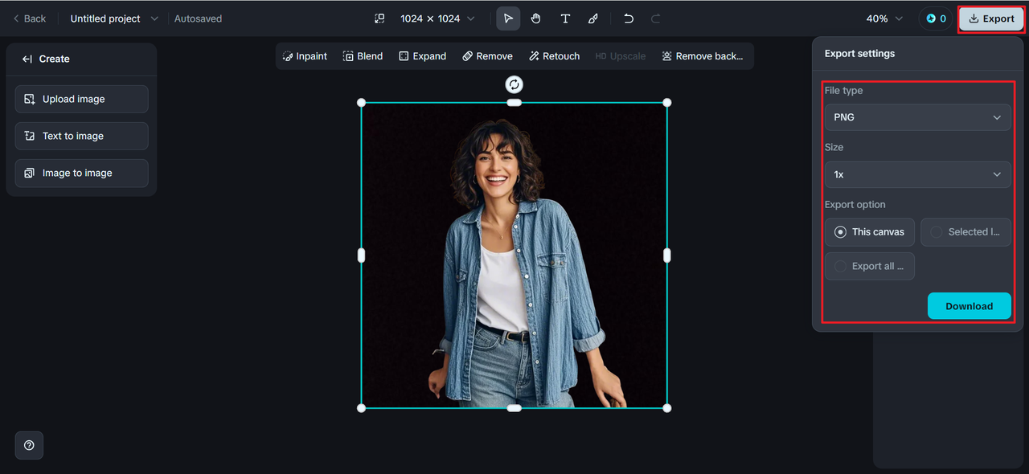Choose the Remove background tool
Image resolution: width=1029 pixels, height=474 pixels.
[703, 56]
